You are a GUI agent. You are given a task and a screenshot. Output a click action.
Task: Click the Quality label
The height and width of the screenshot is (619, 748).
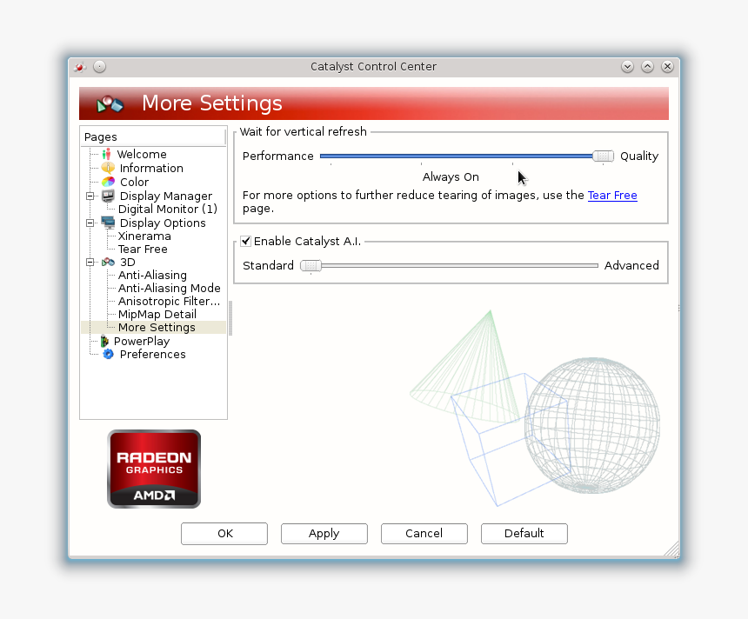[x=639, y=156]
